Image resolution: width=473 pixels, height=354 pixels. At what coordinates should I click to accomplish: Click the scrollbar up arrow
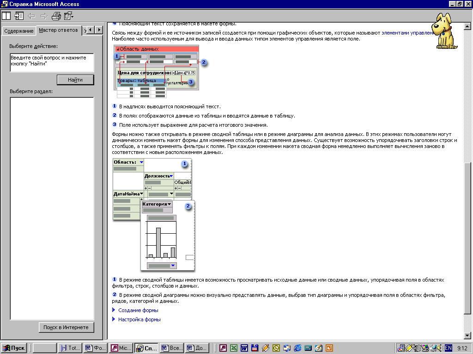(x=467, y=26)
